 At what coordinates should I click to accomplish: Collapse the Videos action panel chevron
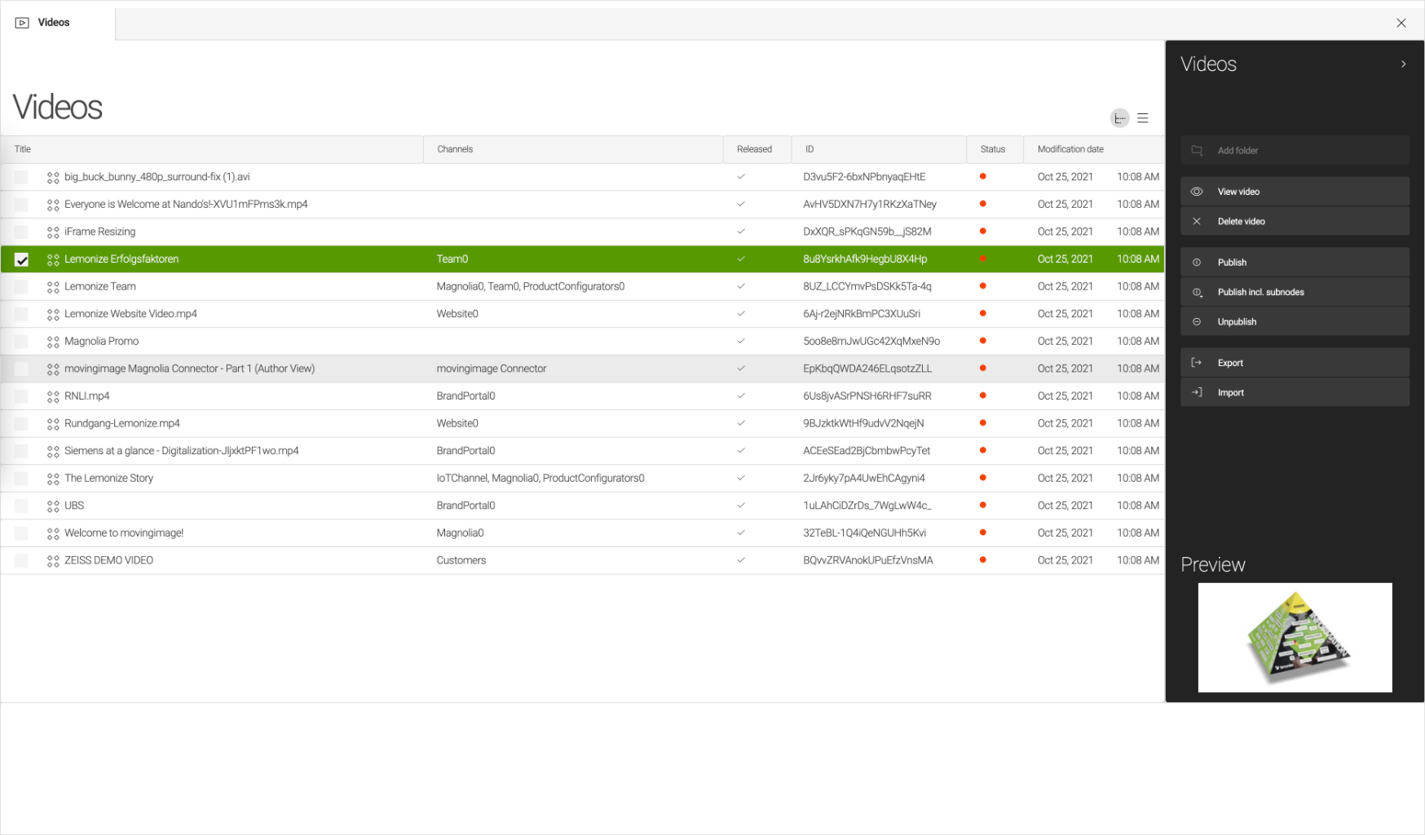(x=1403, y=64)
